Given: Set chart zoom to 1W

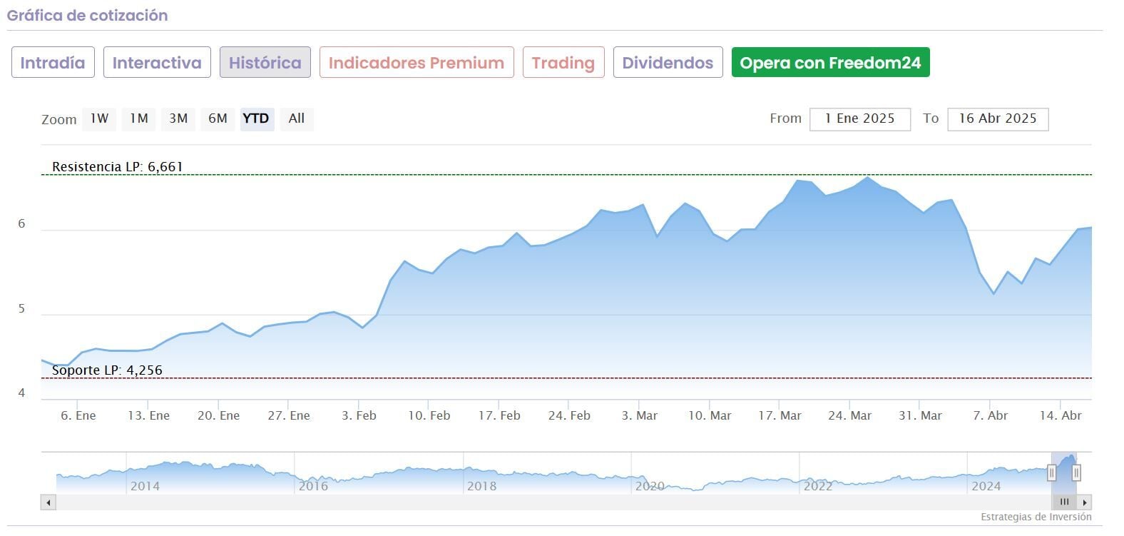Looking at the screenshot, I should (99, 118).
